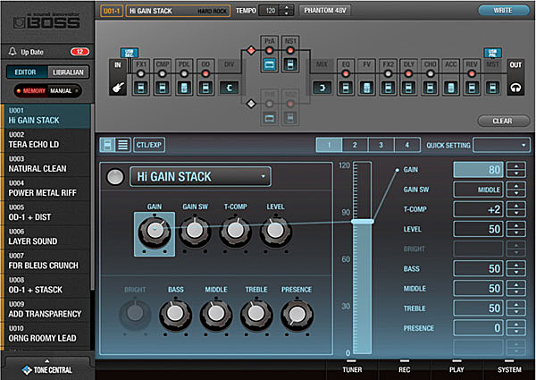This screenshot has width=536, height=380.
Task: Click the guitar input icon
Action: 116,89
